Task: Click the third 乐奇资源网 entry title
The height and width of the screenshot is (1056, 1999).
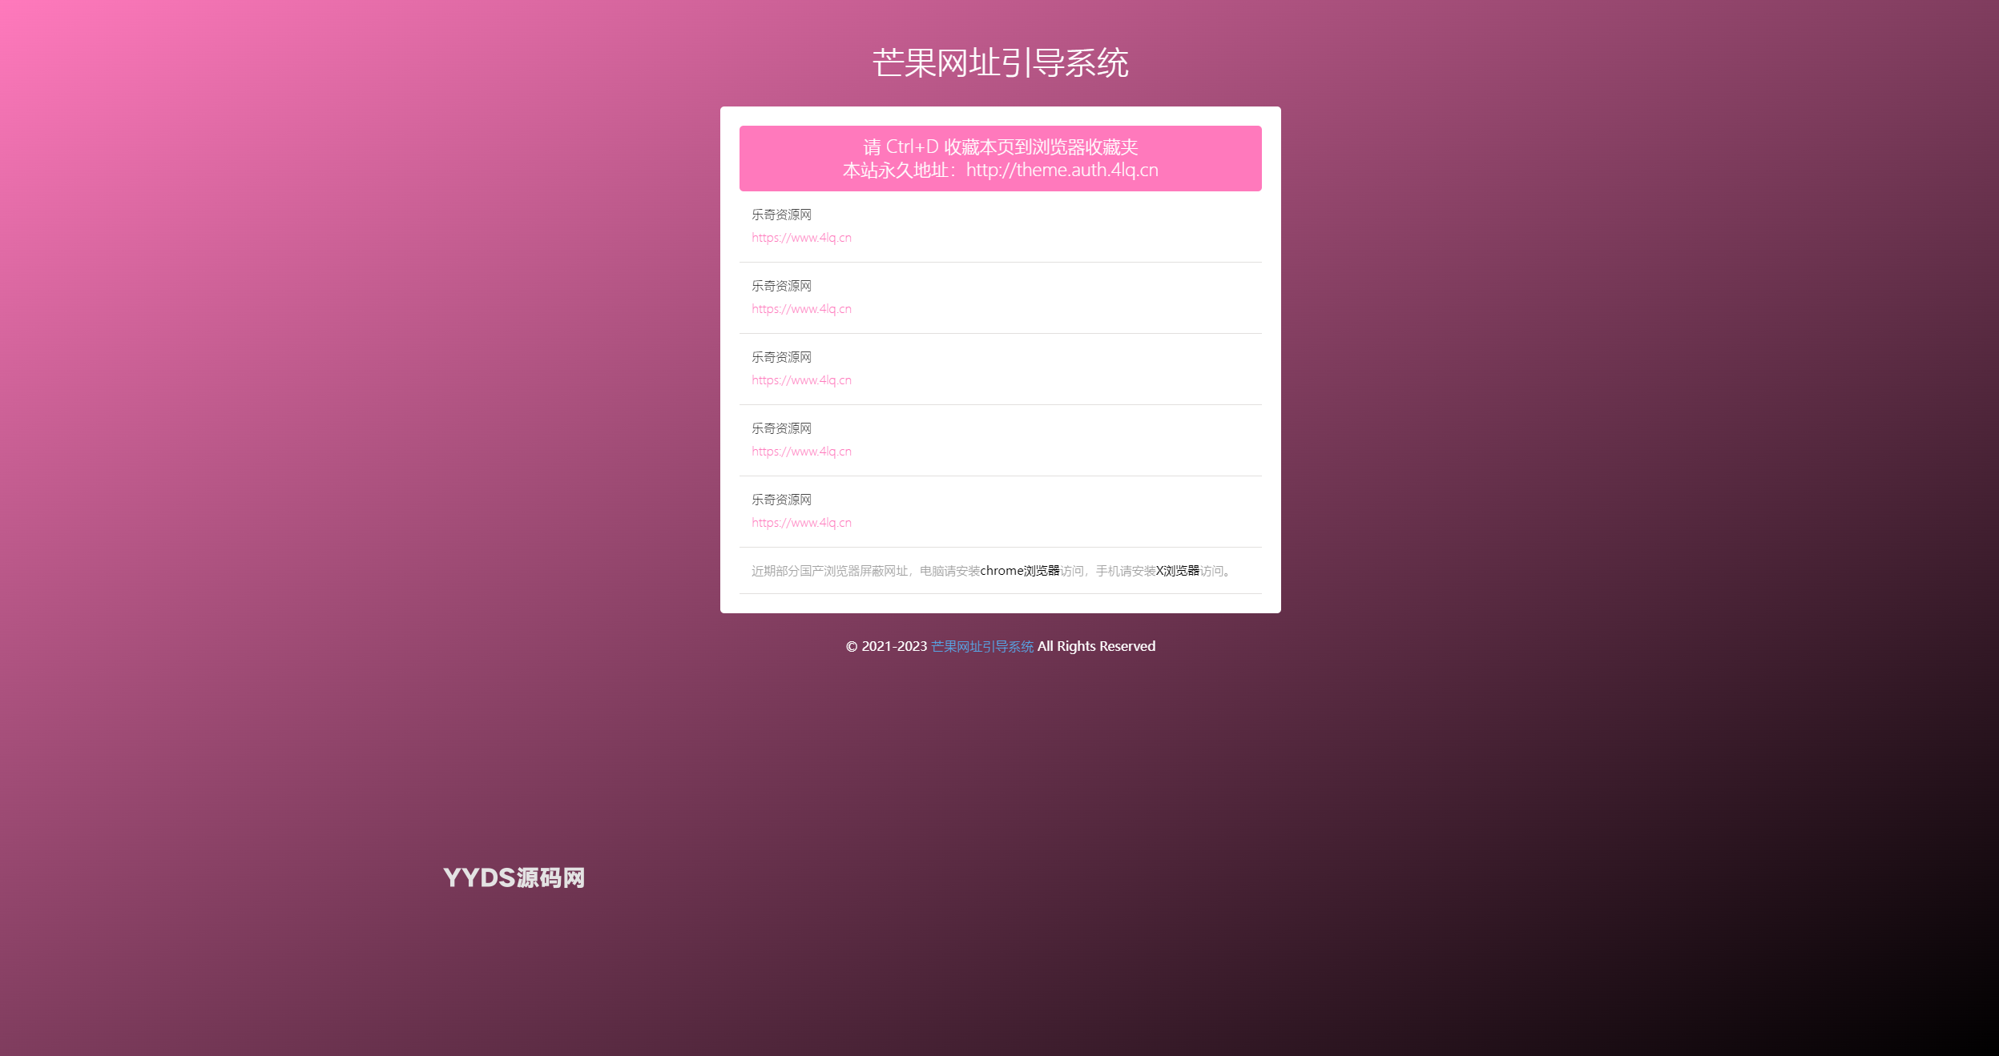Action: pos(781,357)
